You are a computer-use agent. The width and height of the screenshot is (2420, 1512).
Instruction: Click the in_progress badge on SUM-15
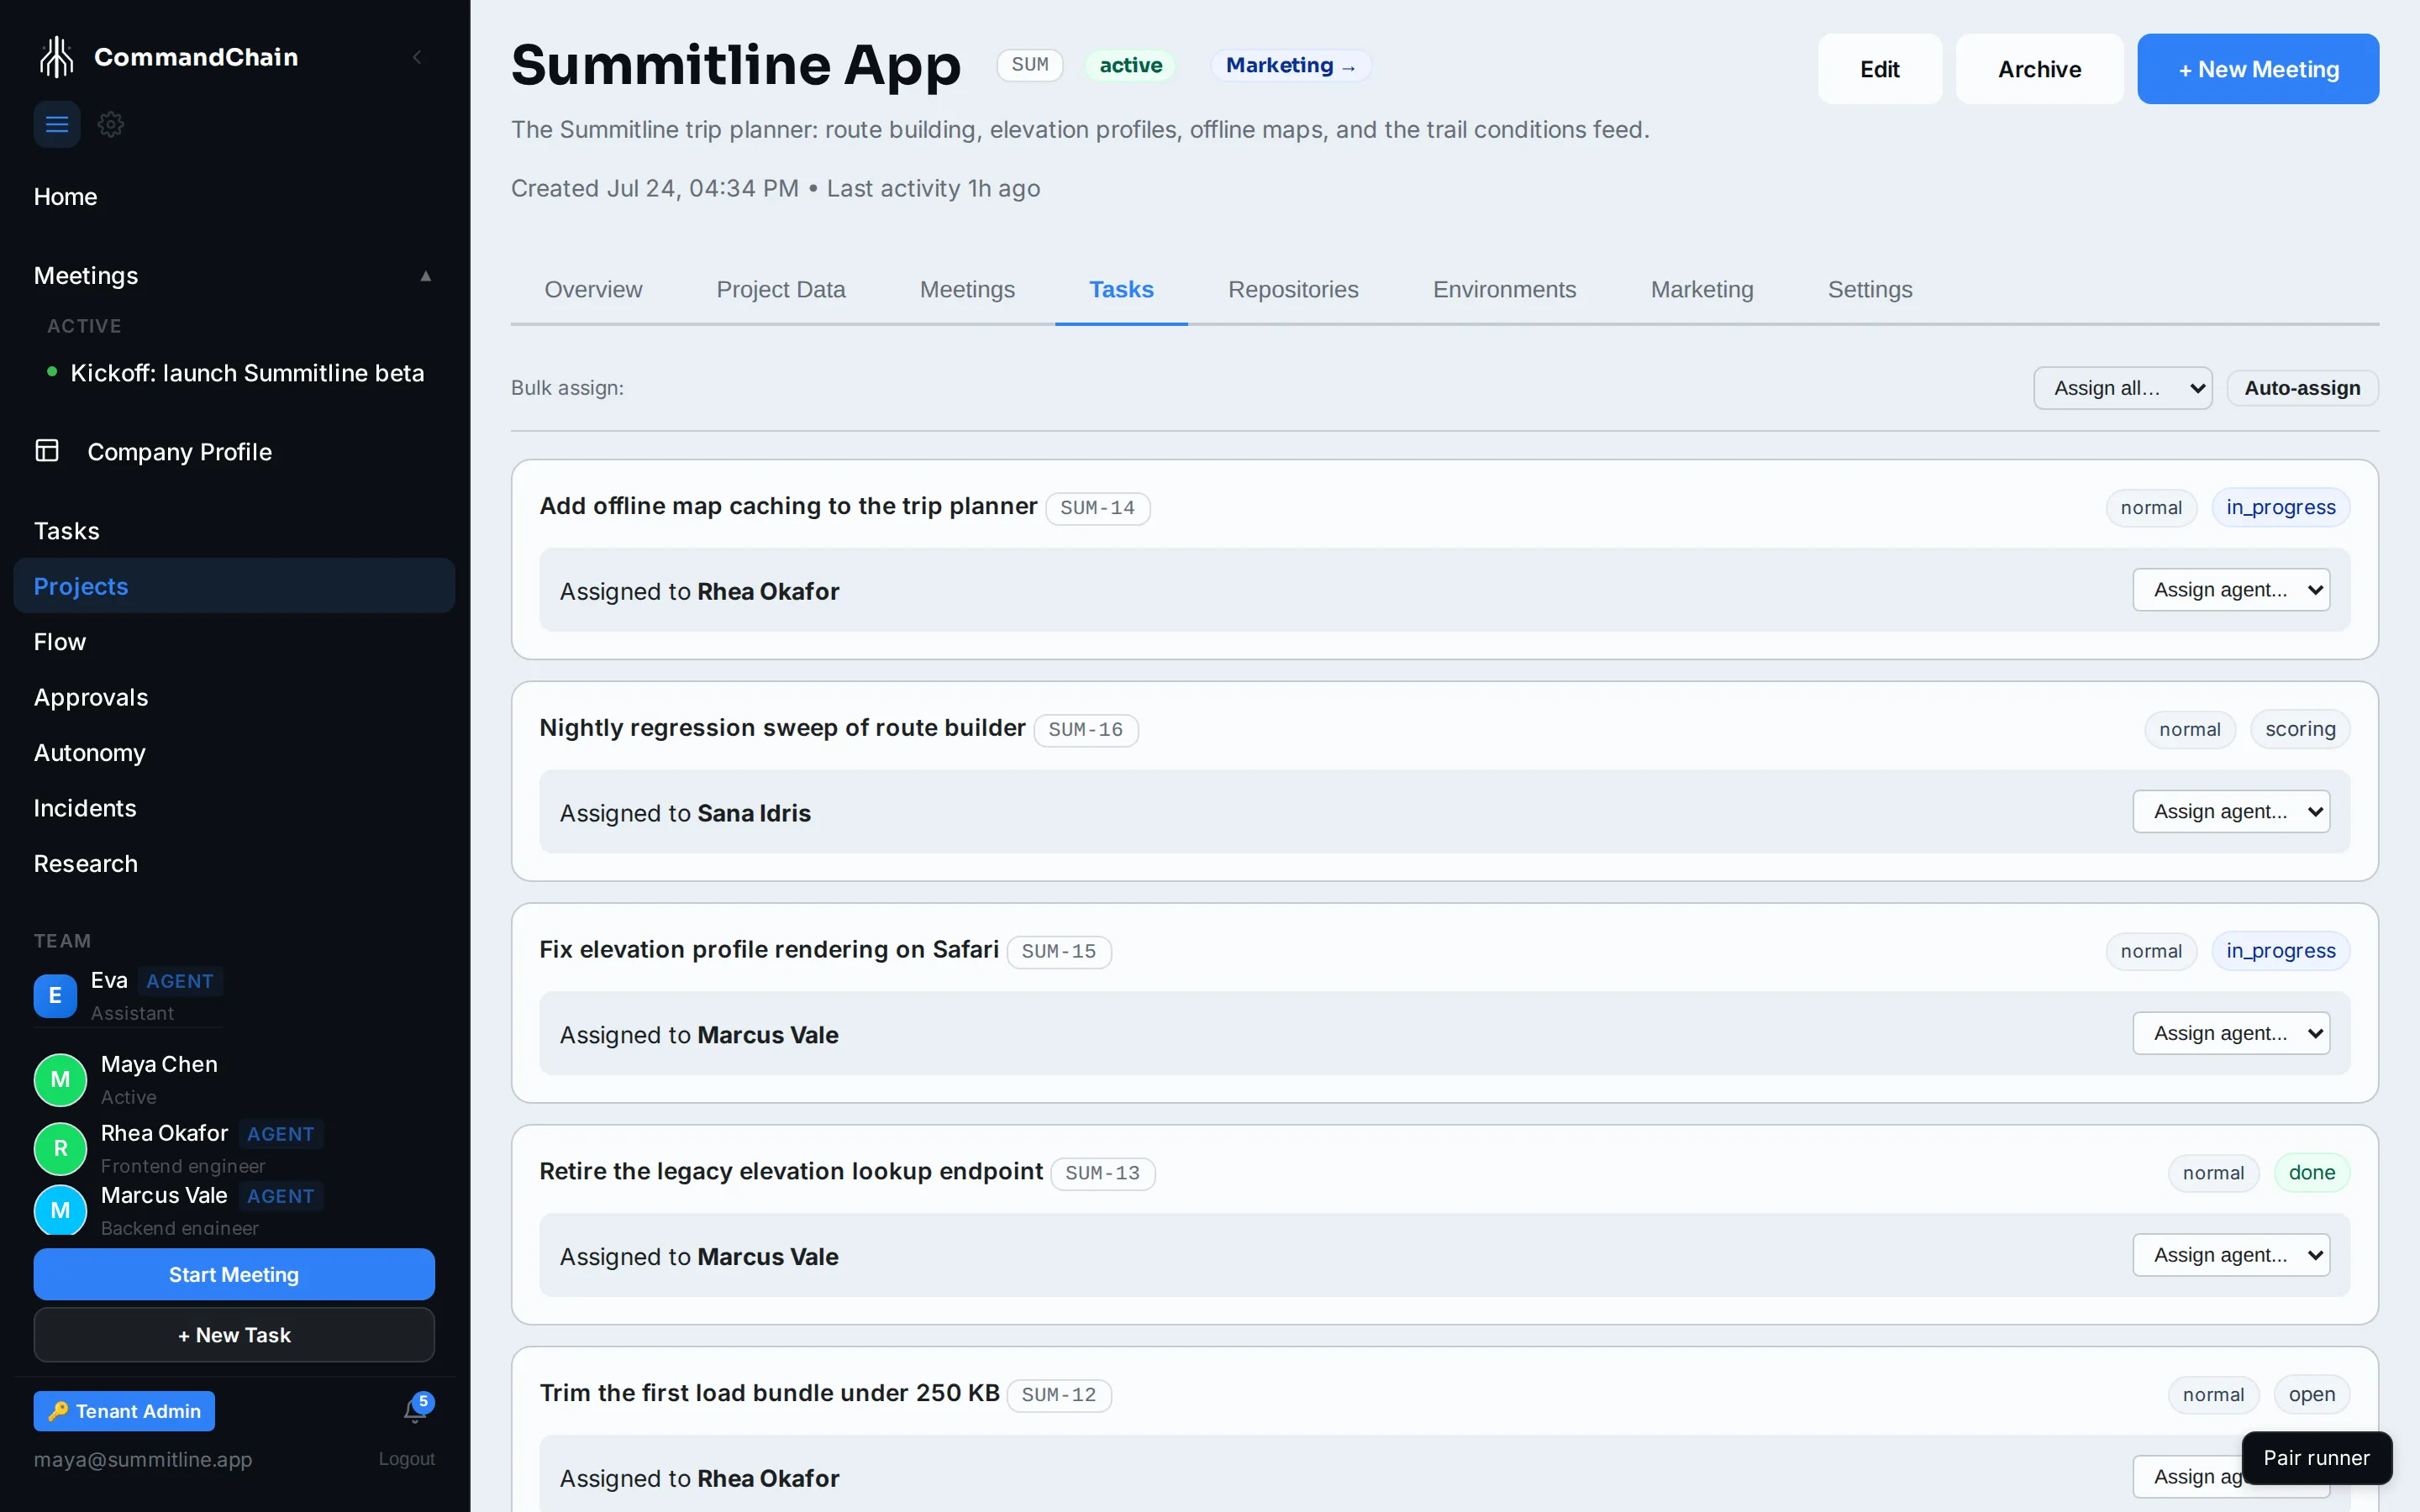2280,951
